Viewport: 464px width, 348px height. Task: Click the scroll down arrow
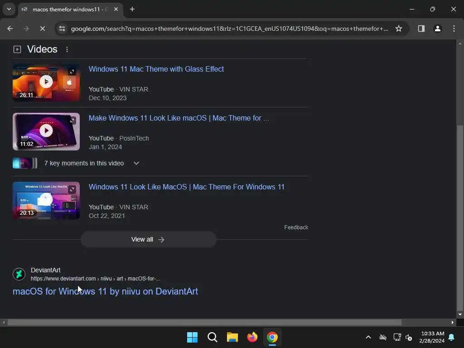pyautogui.click(x=460, y=314)
